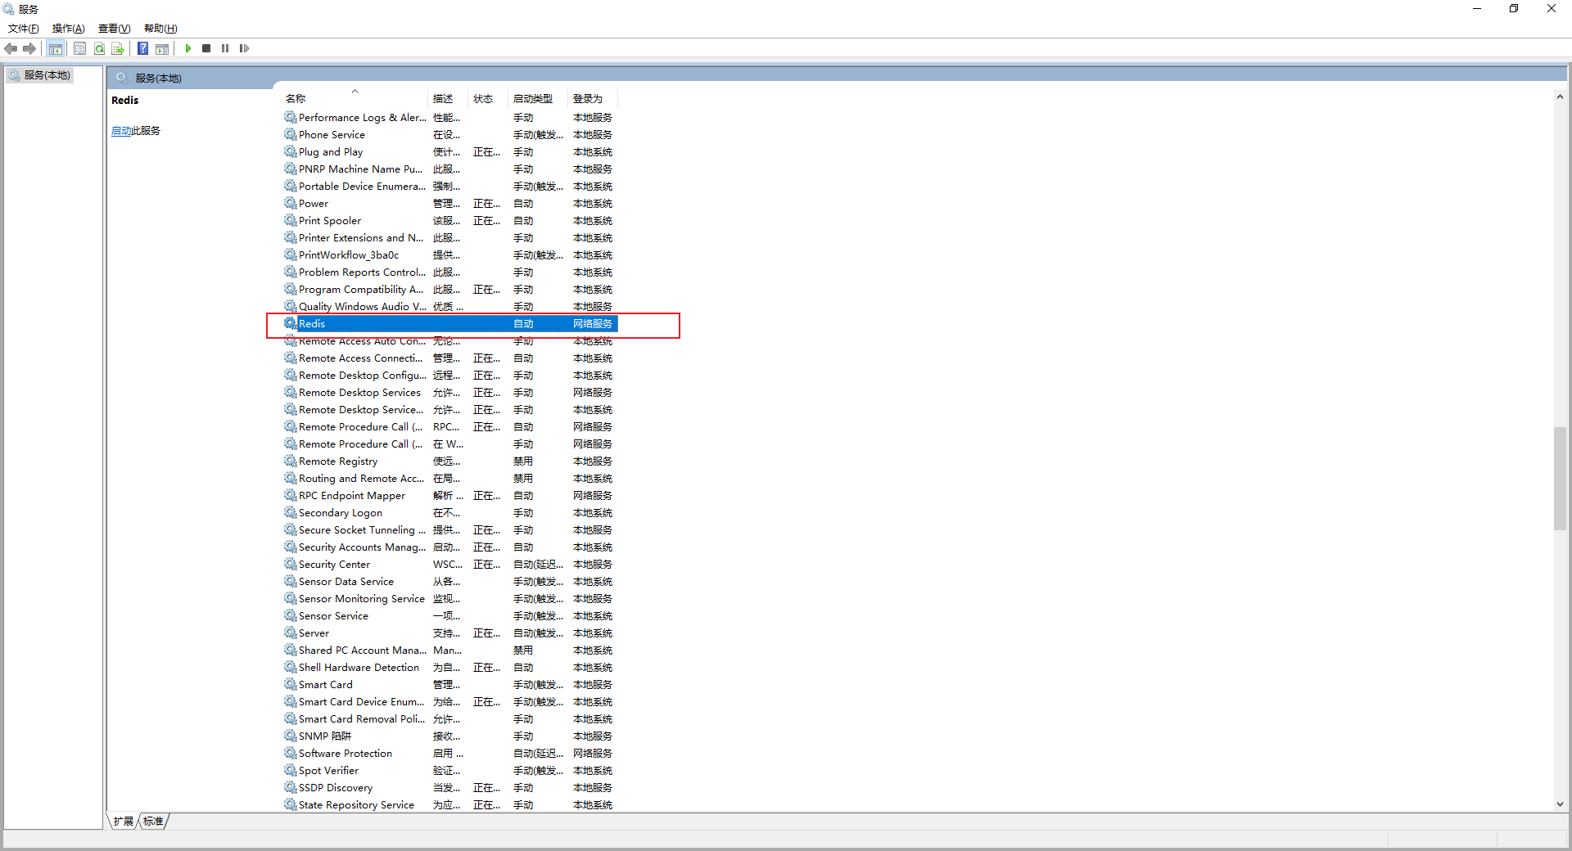Click the scrollbar up arrow
This screenshot has height=851, width=1572.
pyautogui.click(x=1560, y=97)
